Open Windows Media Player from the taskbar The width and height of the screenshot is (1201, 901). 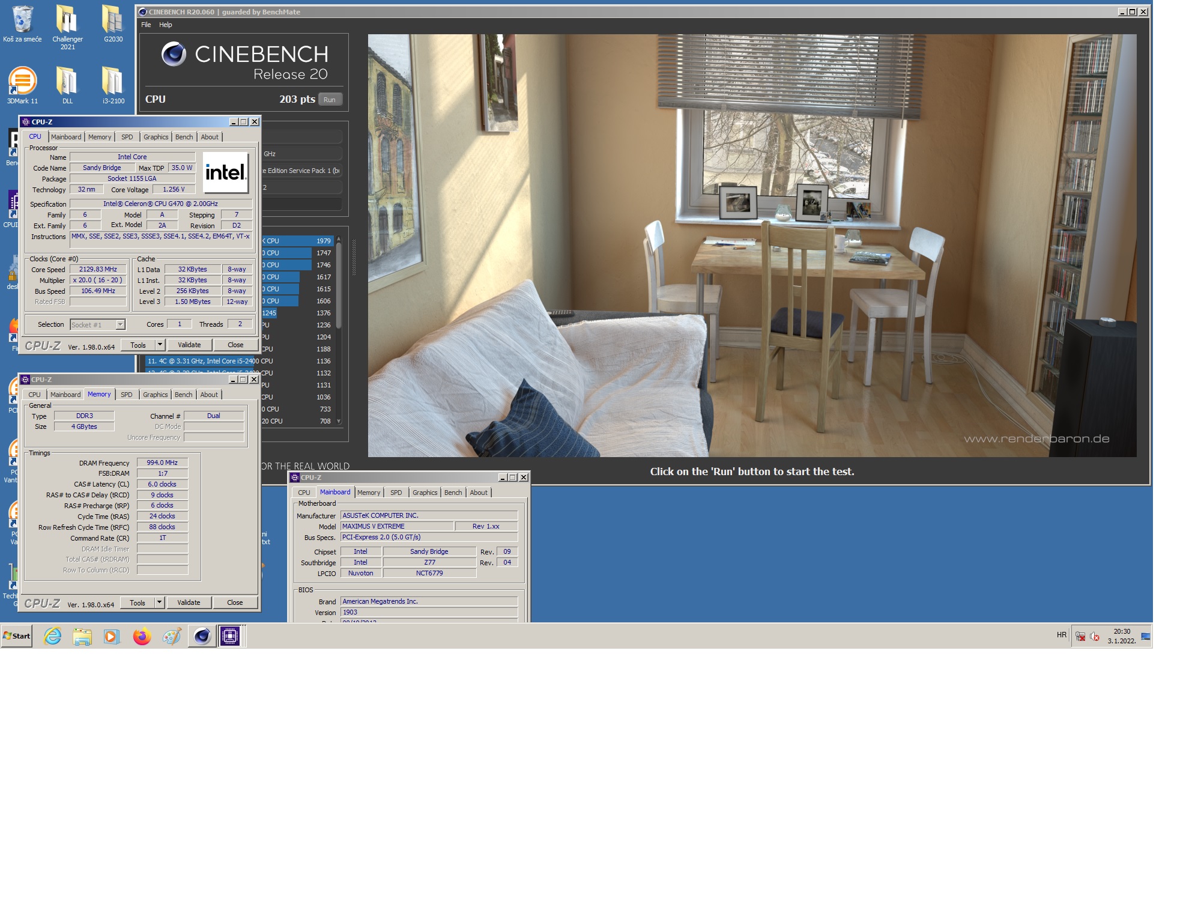pos(112,636)
